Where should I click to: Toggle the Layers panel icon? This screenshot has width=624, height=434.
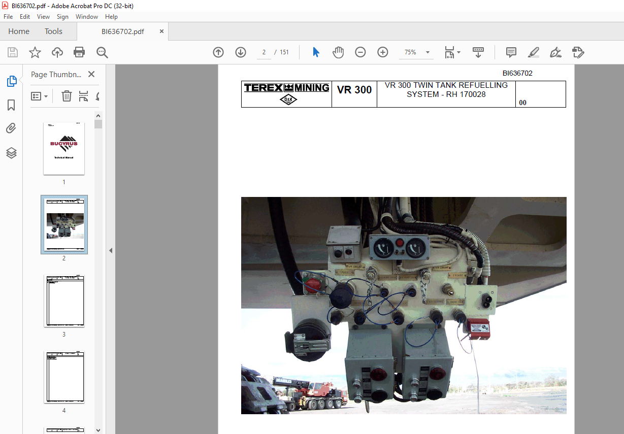tap(11, 153)
